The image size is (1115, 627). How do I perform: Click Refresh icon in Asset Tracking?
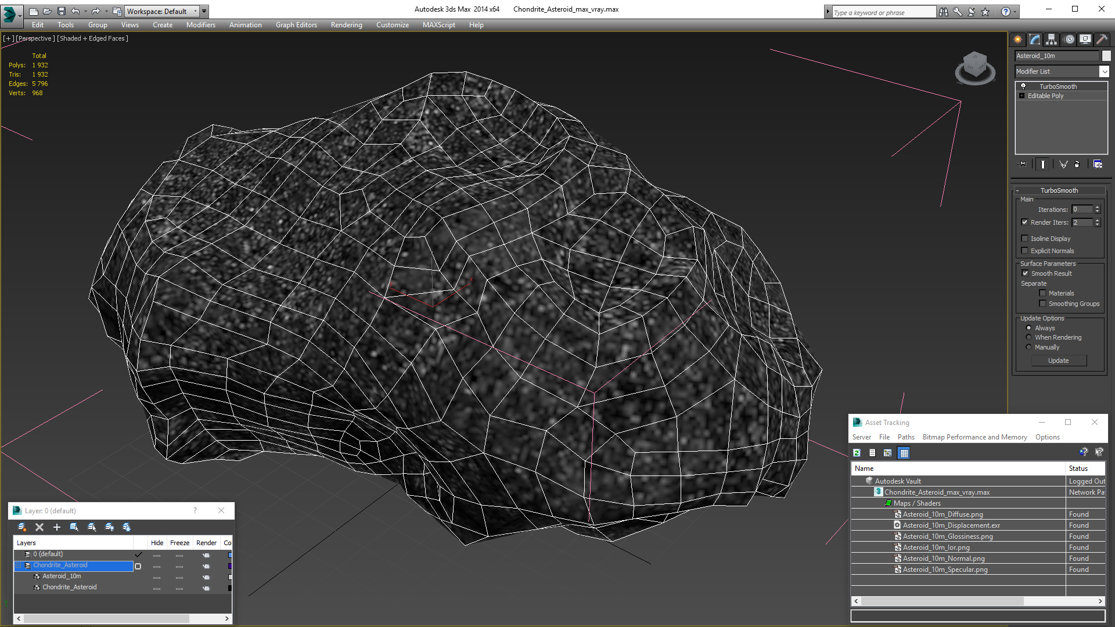(x=857, y=453)
